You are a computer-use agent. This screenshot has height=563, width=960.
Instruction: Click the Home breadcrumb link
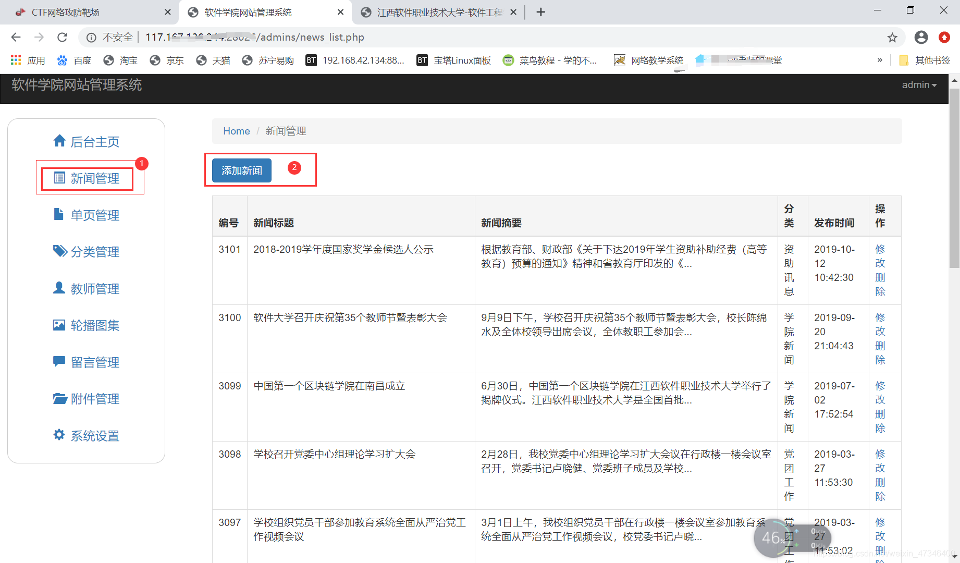[x=237, y=131]
